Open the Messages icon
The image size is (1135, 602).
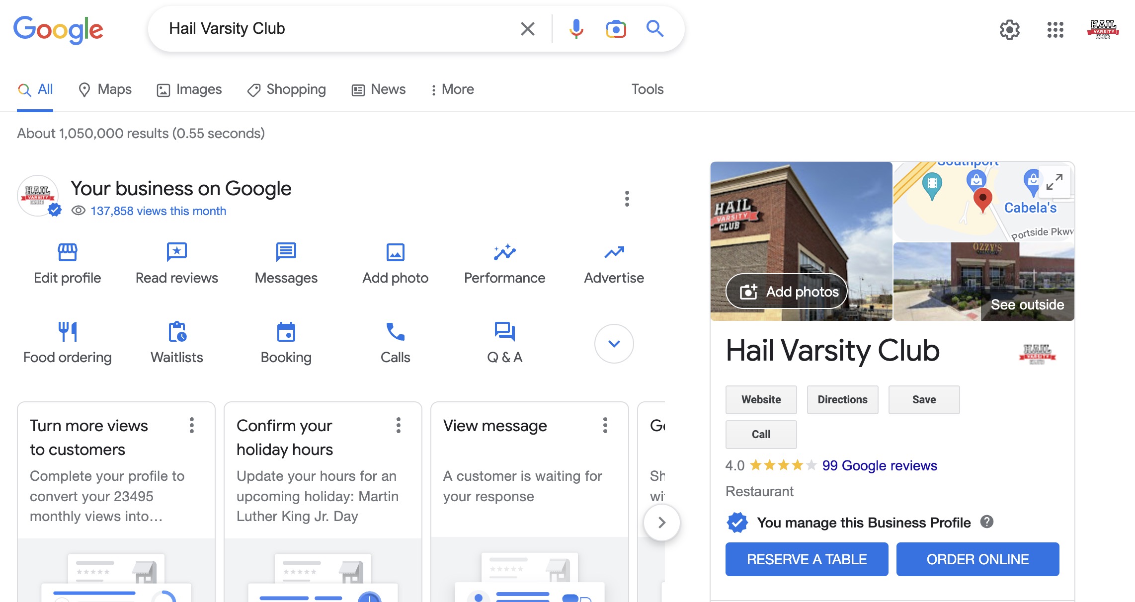click(x=286, y=252)
